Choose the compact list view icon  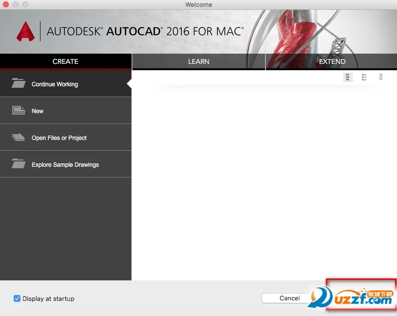[380, 77]
